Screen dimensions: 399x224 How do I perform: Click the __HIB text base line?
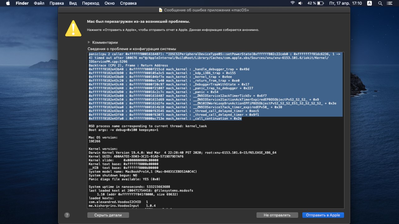(x=123, y=168)
